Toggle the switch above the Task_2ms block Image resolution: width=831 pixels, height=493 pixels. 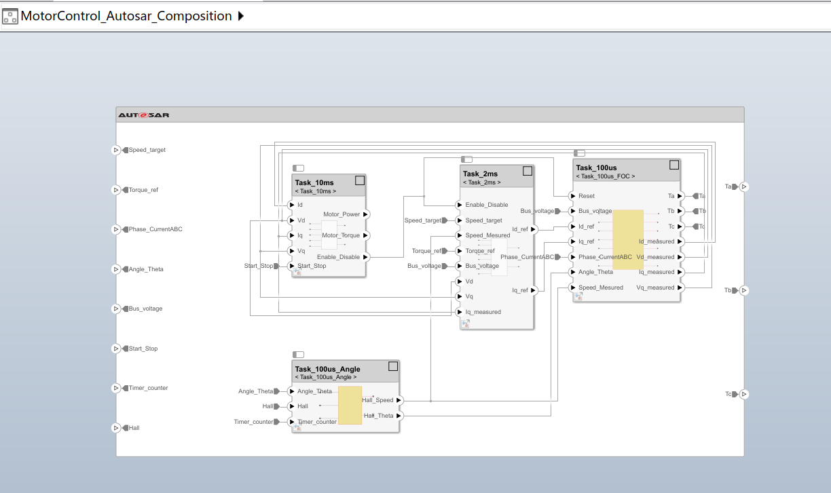click(x=467, y=159)
